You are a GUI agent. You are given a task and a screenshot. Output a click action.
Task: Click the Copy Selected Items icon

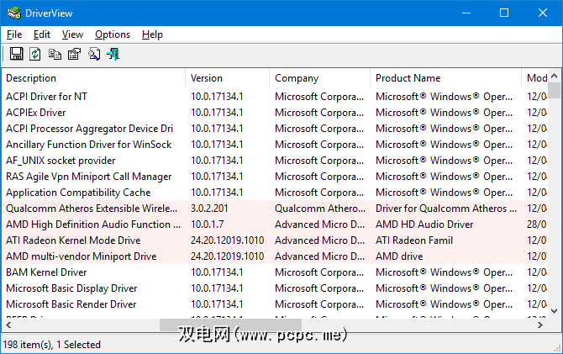point(55,55)
